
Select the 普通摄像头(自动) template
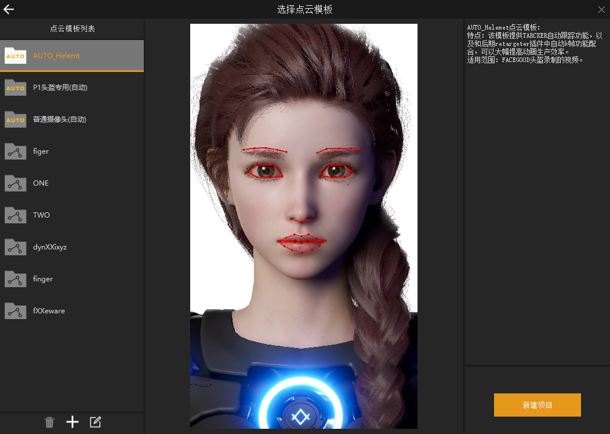[60, 120]
